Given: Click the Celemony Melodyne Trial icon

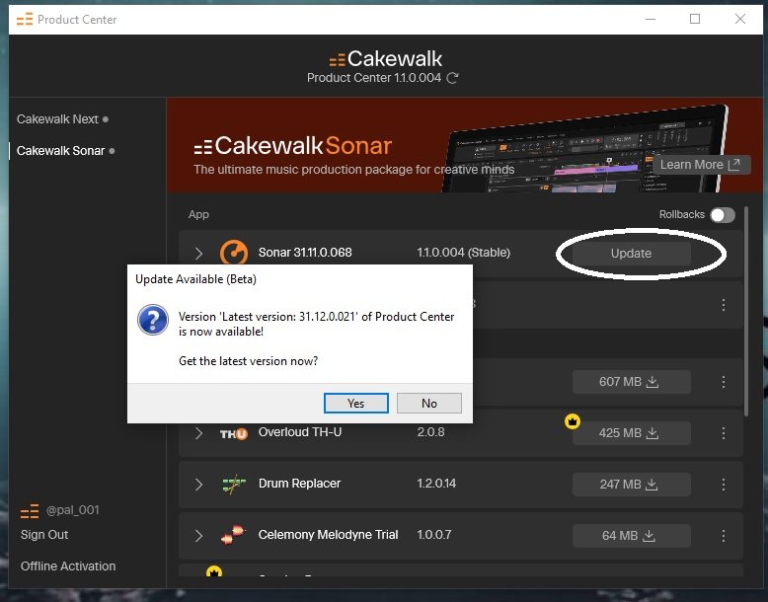Looking at the screenshot, I should [234, 536].
